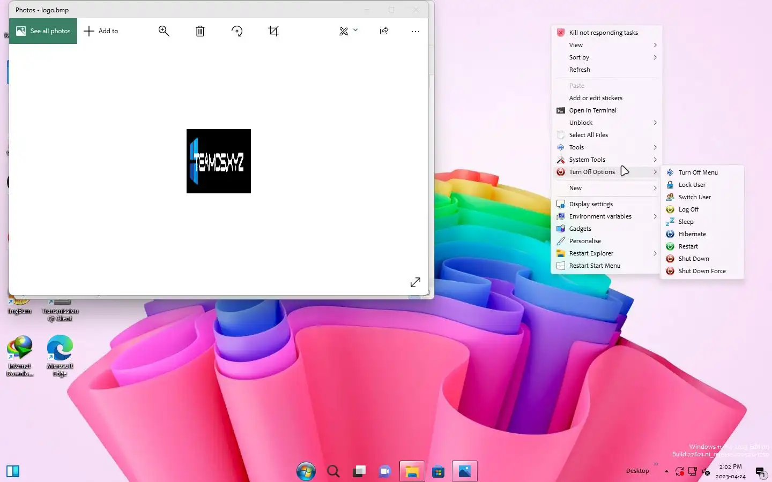Expand the System Tools submenu arrow
772x482 pixels.
coord(655,160)
